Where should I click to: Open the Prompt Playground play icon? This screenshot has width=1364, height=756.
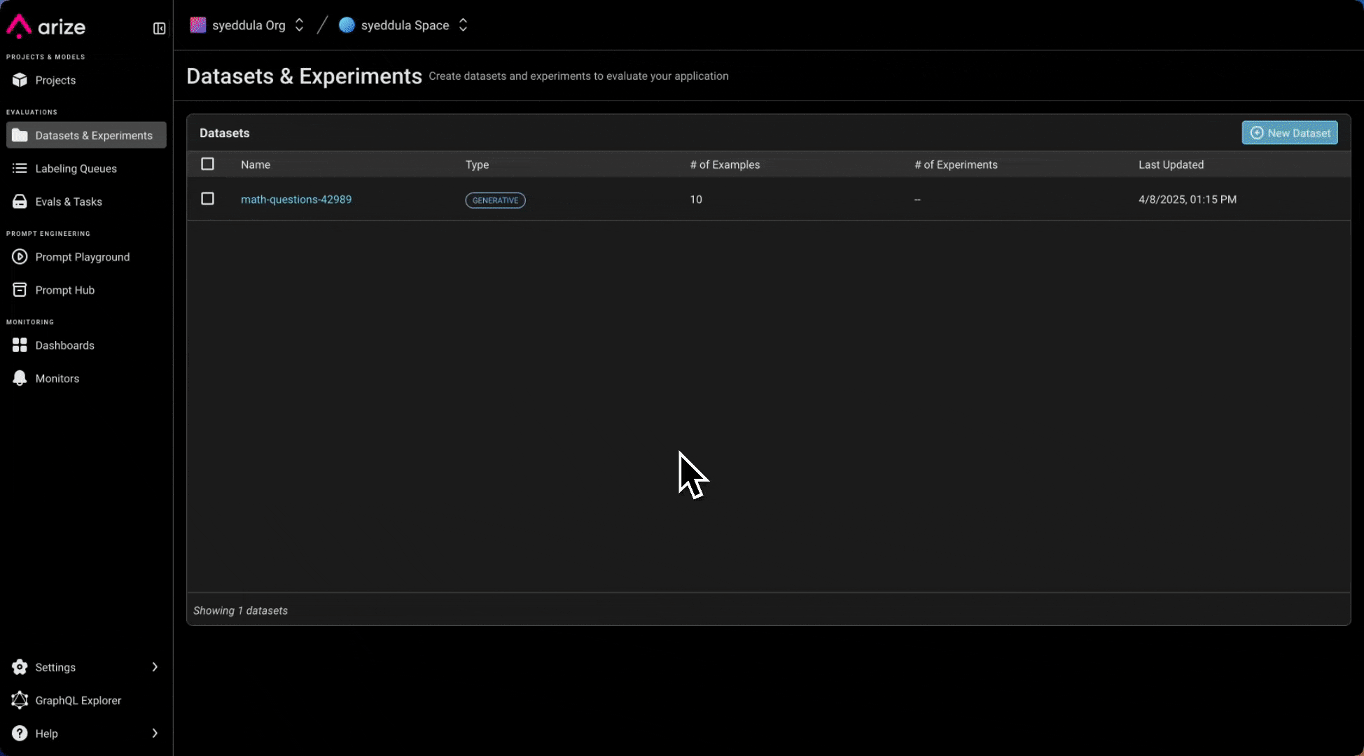point(20,257)
